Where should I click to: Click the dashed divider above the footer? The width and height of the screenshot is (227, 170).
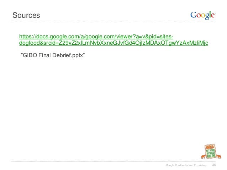coord(114,161)
